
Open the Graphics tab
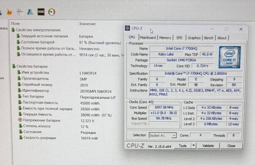coord(194,38)
